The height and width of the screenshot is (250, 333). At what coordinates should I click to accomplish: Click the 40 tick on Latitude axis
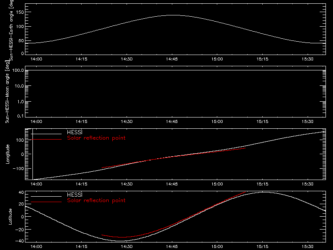click(x=21, y=192)
